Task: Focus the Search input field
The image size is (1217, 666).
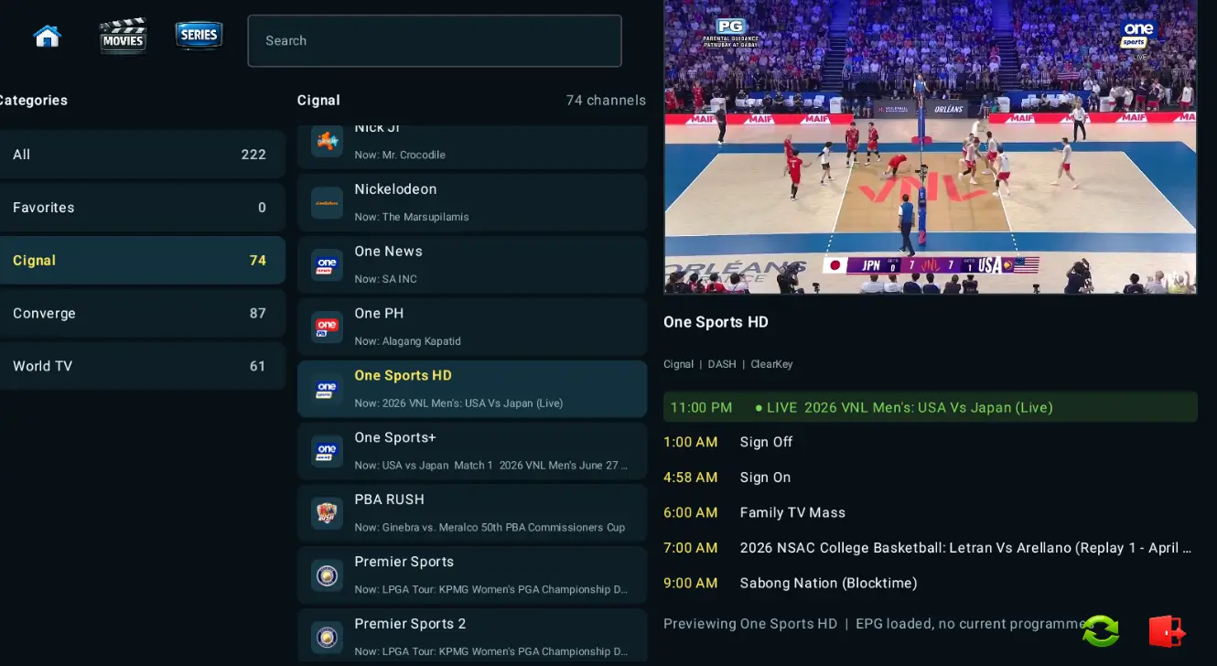Action: (435, 40)
